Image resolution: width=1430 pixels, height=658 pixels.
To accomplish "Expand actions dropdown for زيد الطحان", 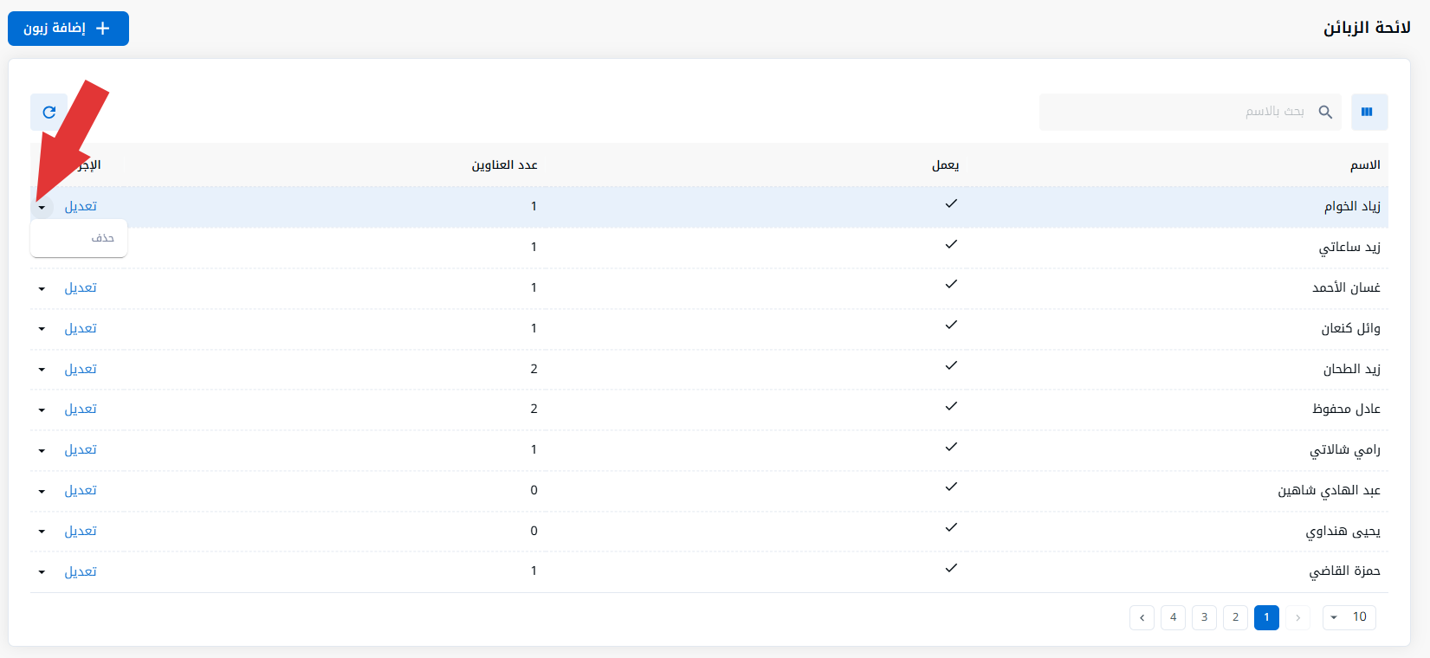I will click(42, 370).
